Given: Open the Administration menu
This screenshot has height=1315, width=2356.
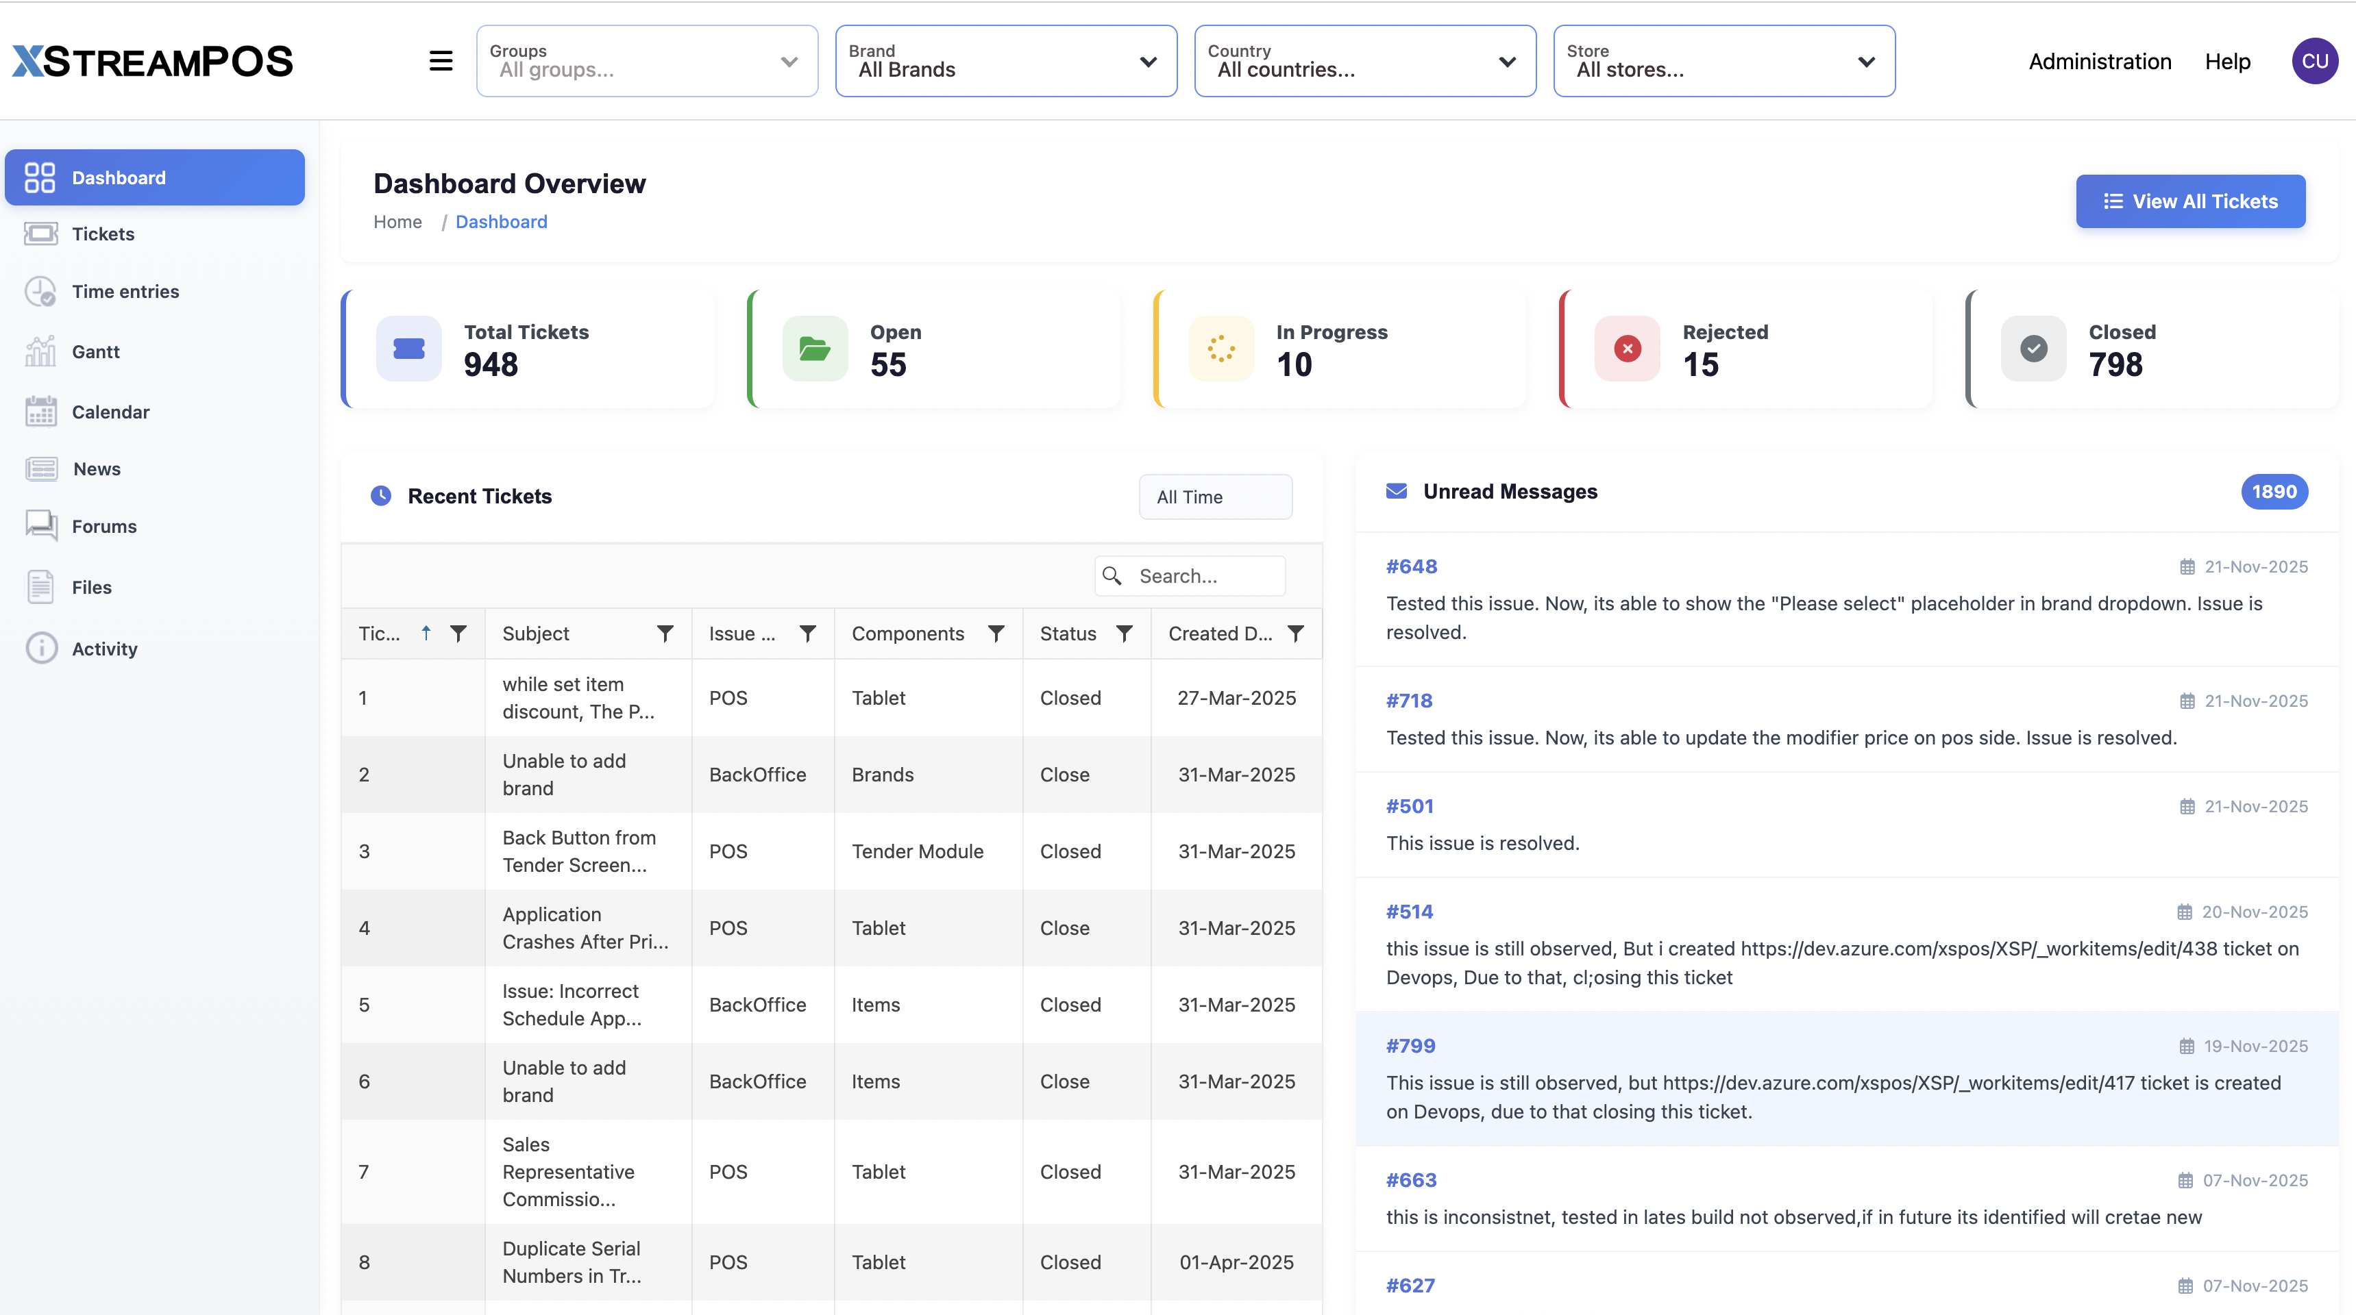Looking at the screenshot, I should 2100,61.
